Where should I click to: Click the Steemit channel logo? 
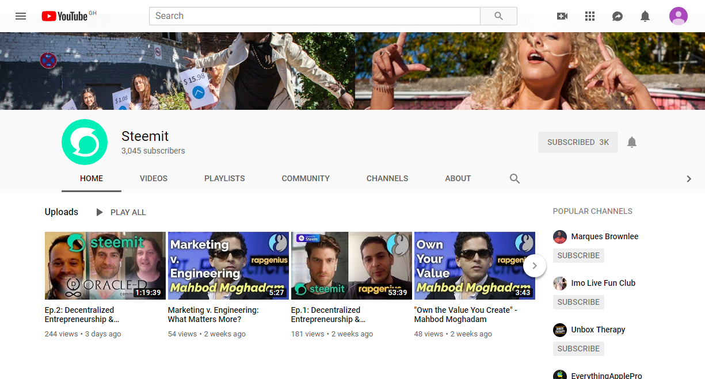pyautogui.click(x=85, y=142)
